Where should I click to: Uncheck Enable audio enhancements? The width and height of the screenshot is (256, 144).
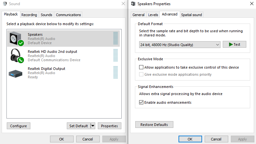tap(141, 102)
